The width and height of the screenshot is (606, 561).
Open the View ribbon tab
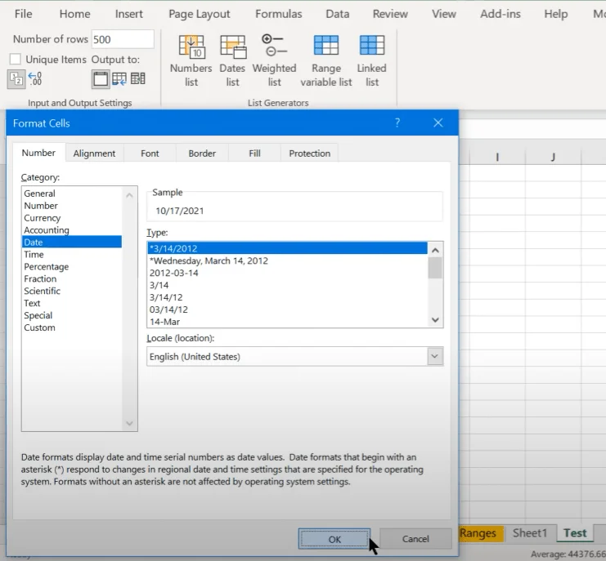[x=444, y=14]
